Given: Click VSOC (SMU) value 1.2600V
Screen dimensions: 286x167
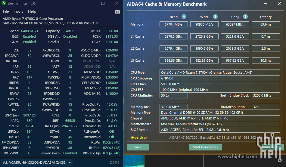Looking at the screenshot, I should [112, 50].
